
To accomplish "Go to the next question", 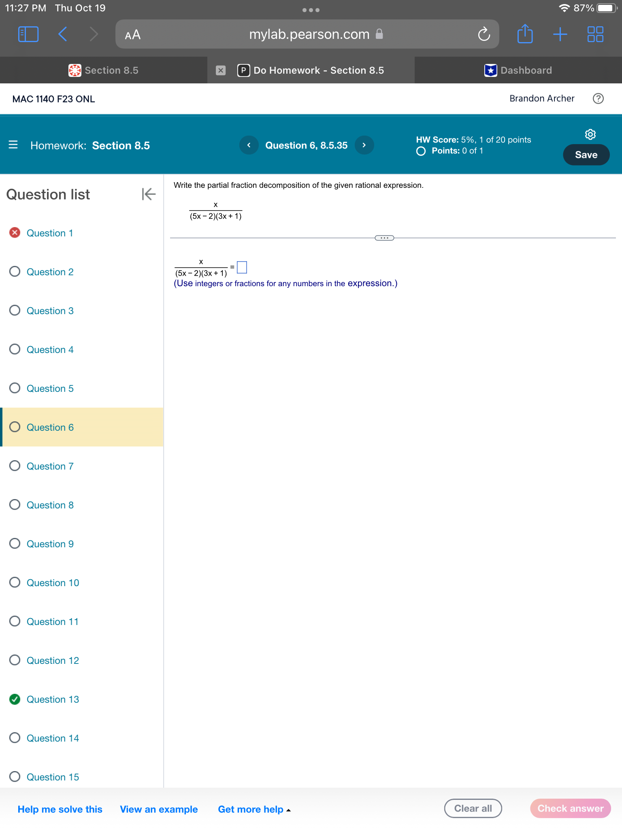I will coord(364,145).
